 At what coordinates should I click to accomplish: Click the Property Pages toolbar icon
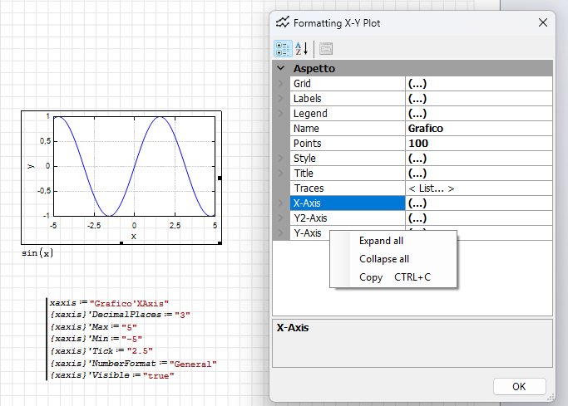325,49
